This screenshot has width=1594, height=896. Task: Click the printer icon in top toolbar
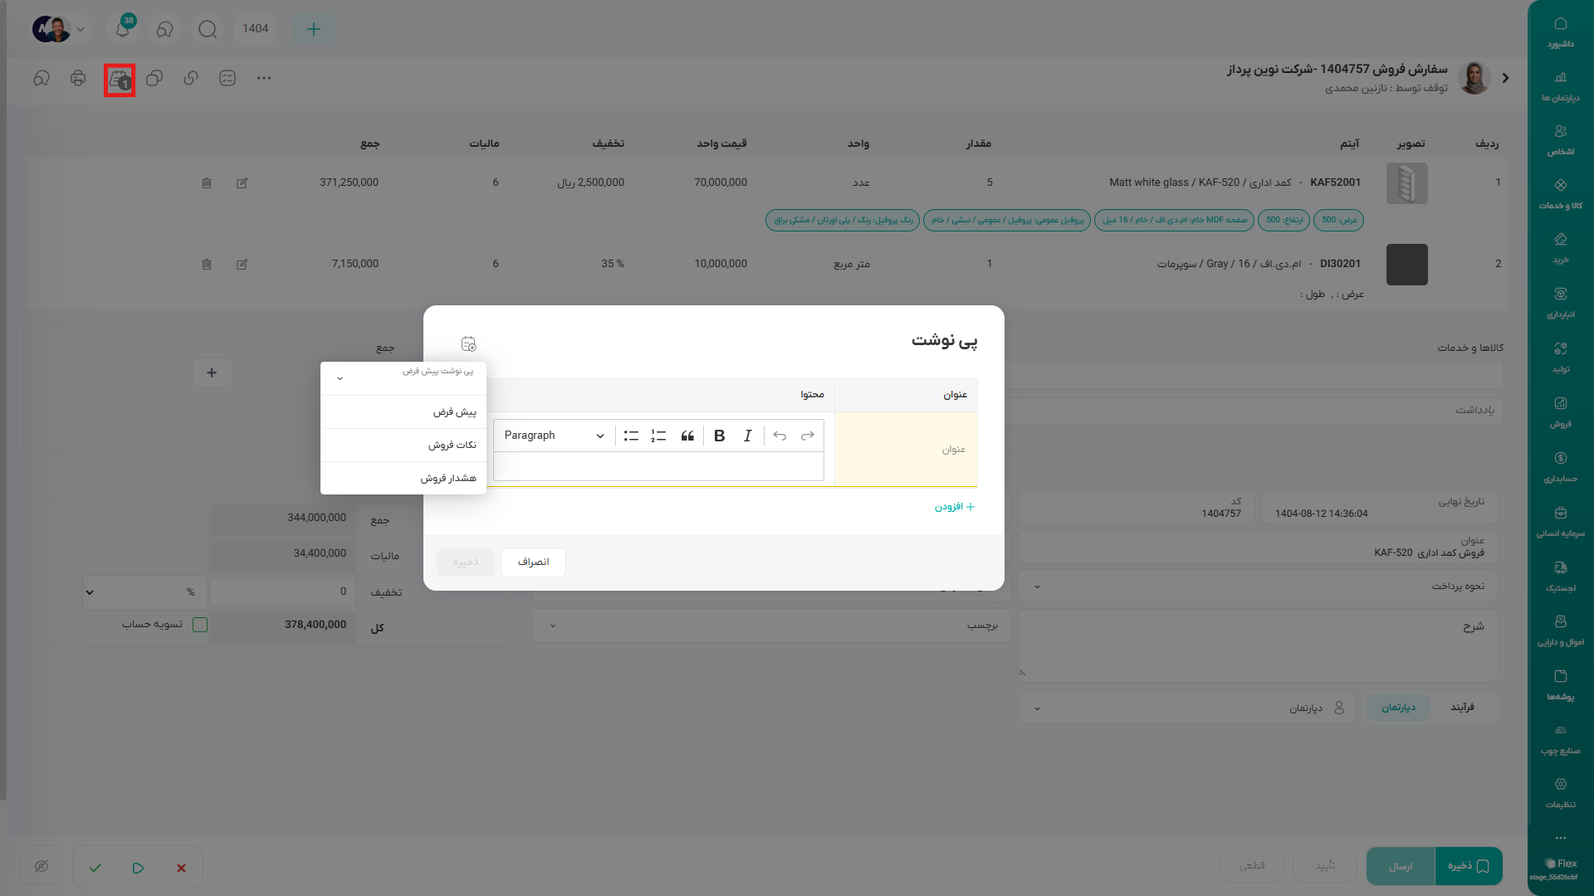coord(78,78)
